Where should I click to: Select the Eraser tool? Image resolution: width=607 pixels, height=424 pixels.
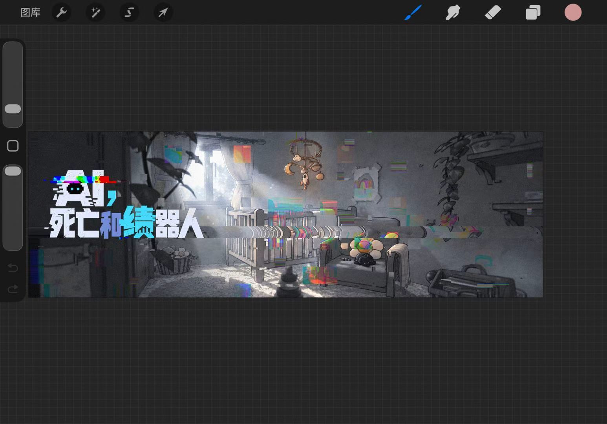[x=493, y=13]
